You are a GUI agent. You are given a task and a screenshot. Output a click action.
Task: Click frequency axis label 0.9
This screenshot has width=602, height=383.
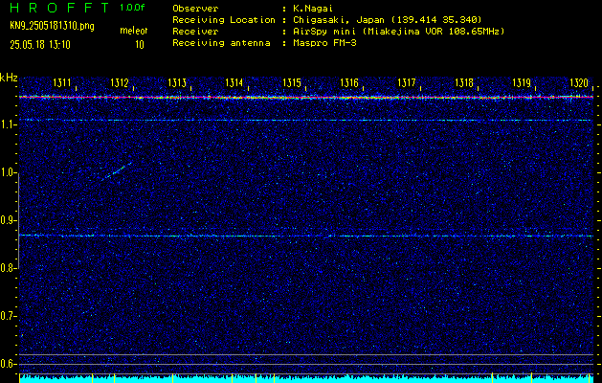click(x=8, y=220)
